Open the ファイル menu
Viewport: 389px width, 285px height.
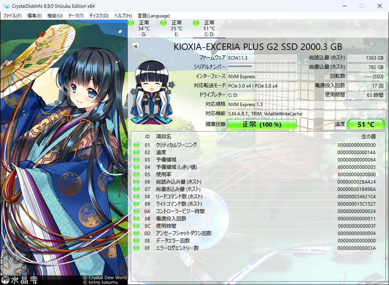[x=10, y=15]
